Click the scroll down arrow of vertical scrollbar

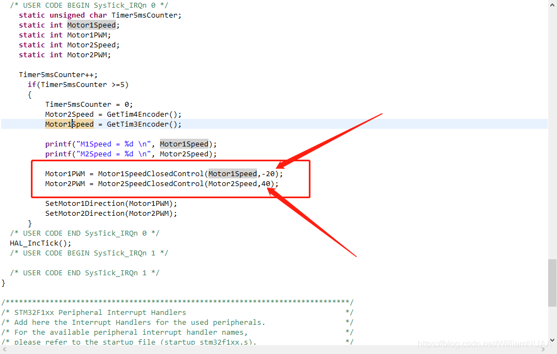[x=553, y=340]
